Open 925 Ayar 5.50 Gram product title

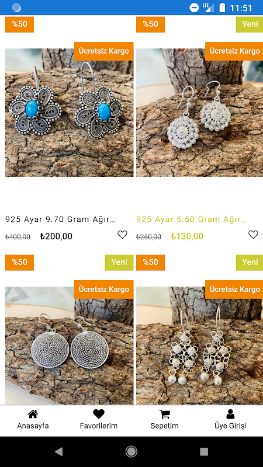coord(191,219)
